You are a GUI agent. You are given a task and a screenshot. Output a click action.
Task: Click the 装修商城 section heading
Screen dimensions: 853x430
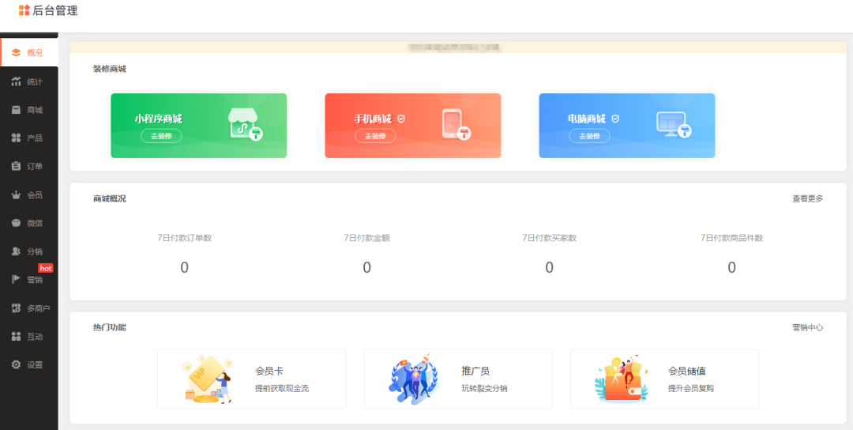109,69
